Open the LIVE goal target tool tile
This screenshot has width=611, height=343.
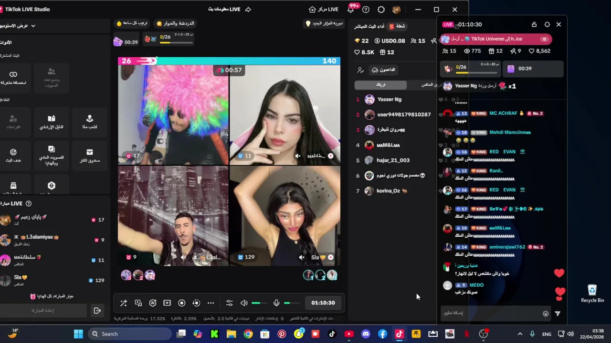13,156
